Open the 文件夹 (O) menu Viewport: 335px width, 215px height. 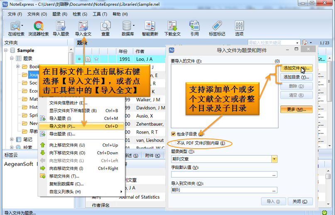coord(37,14)
